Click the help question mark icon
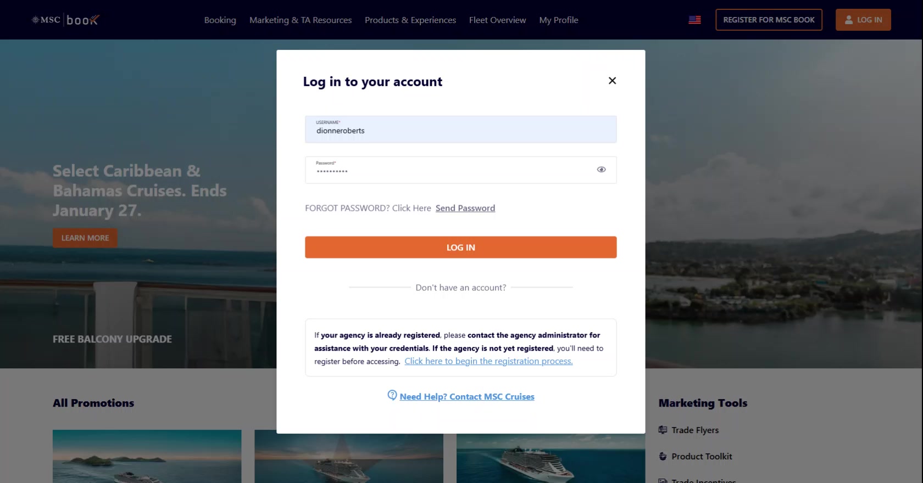This screenshot has width=923, height=483. click(x=392, y=395)
